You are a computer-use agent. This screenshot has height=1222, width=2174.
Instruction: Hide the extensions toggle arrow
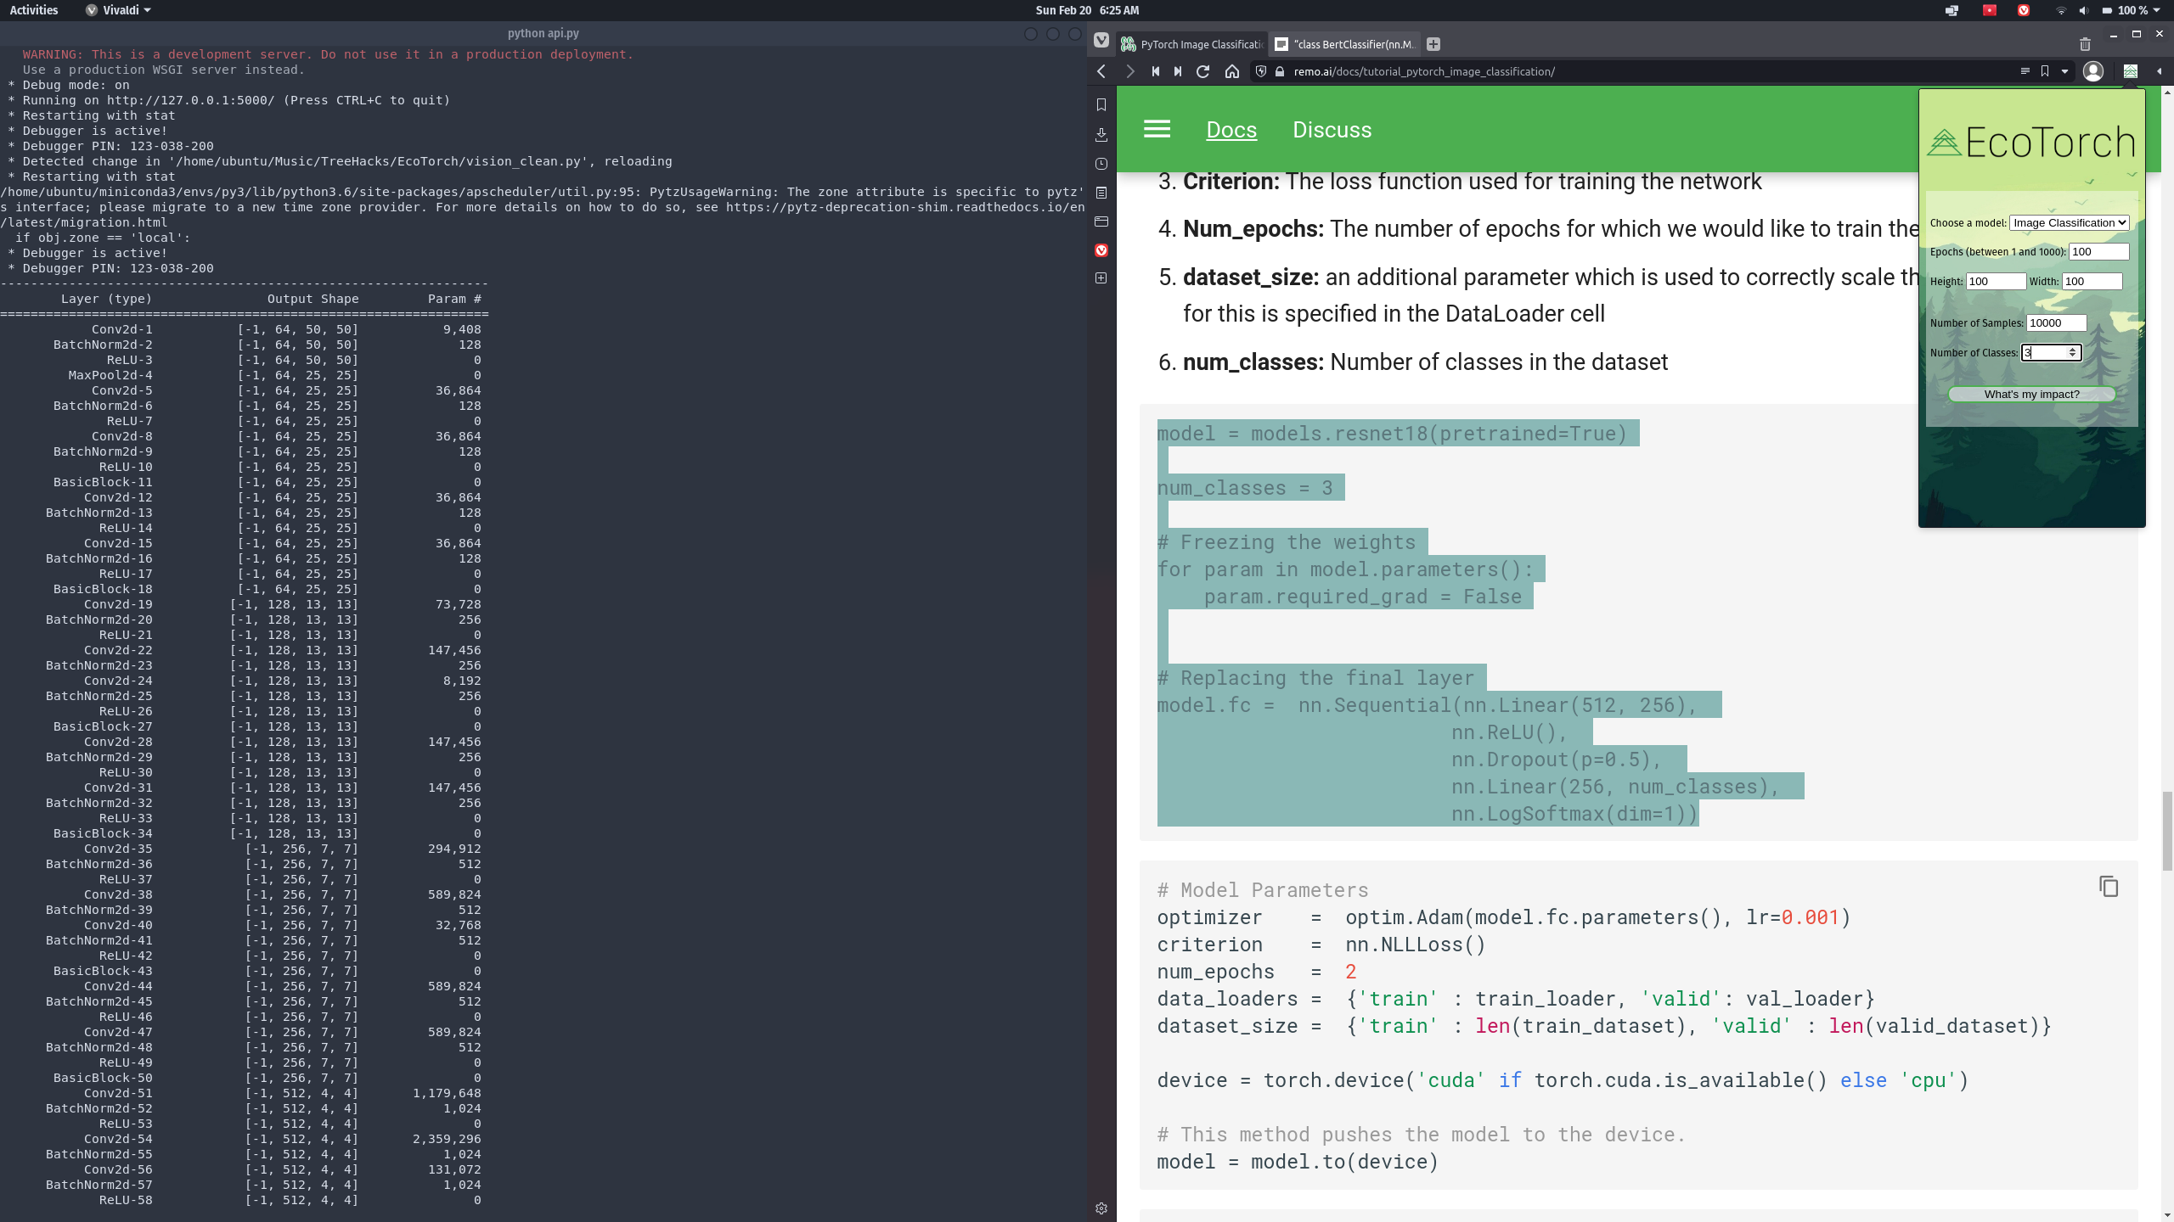click(x=2159, y=71)
